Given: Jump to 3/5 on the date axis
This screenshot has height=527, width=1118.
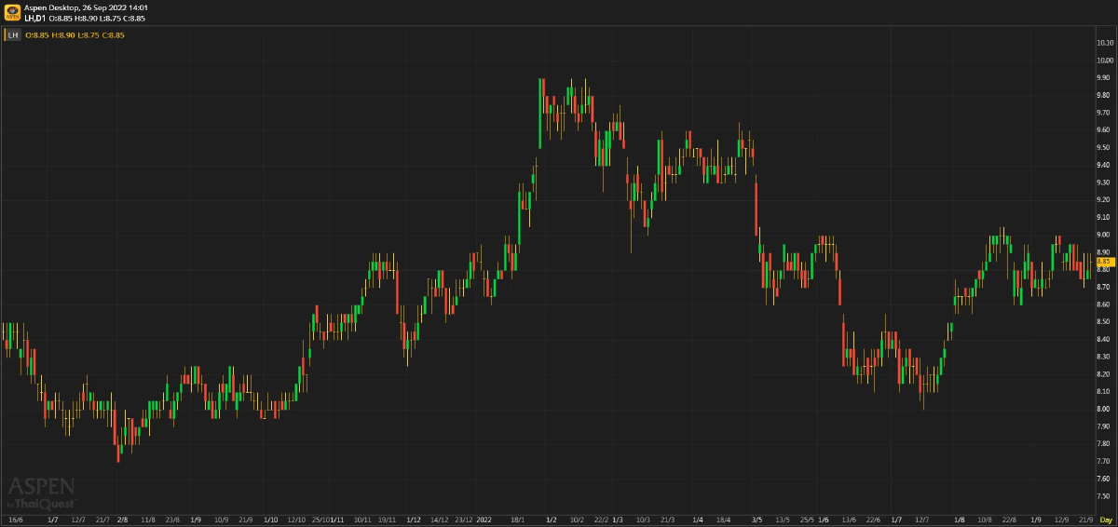Looking at the screenshot, I should coord(757,519).
